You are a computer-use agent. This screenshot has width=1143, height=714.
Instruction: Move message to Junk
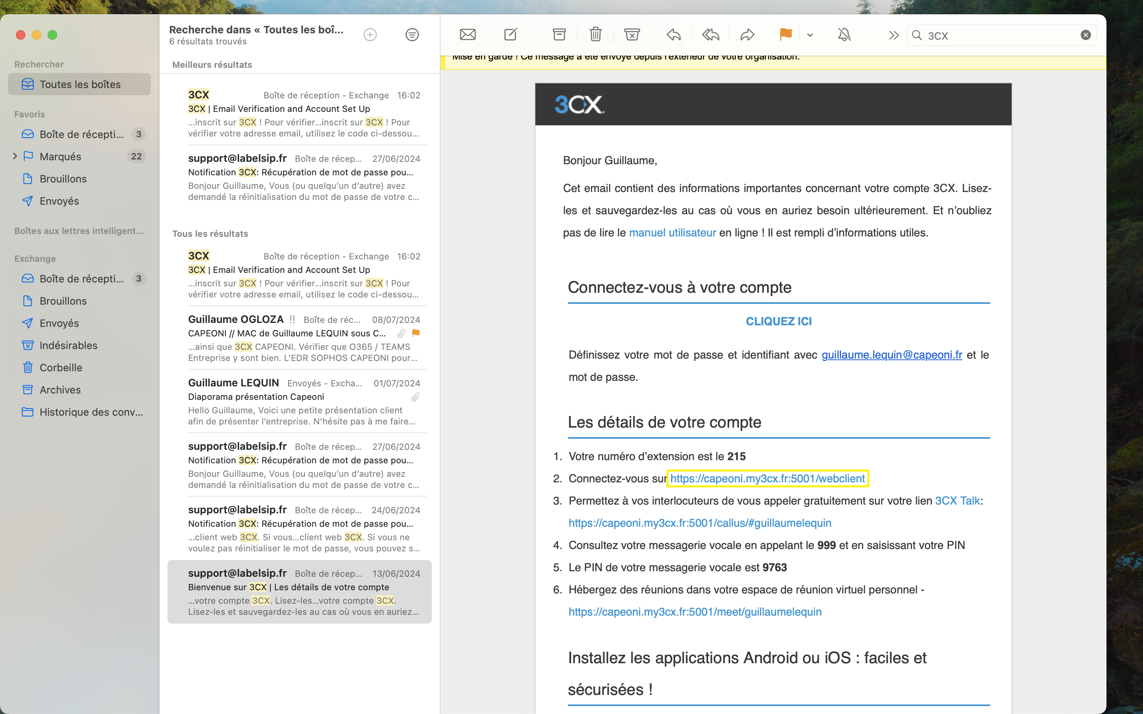click(x=632, y=35)
